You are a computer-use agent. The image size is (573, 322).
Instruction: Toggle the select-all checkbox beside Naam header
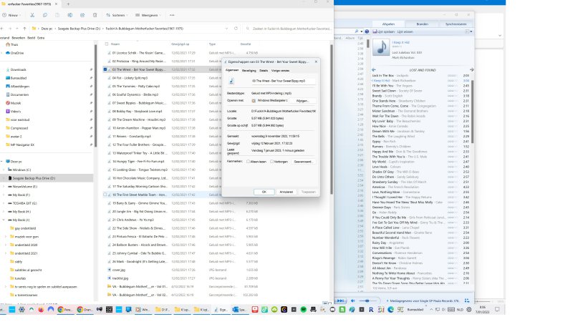tap(107, 44)
